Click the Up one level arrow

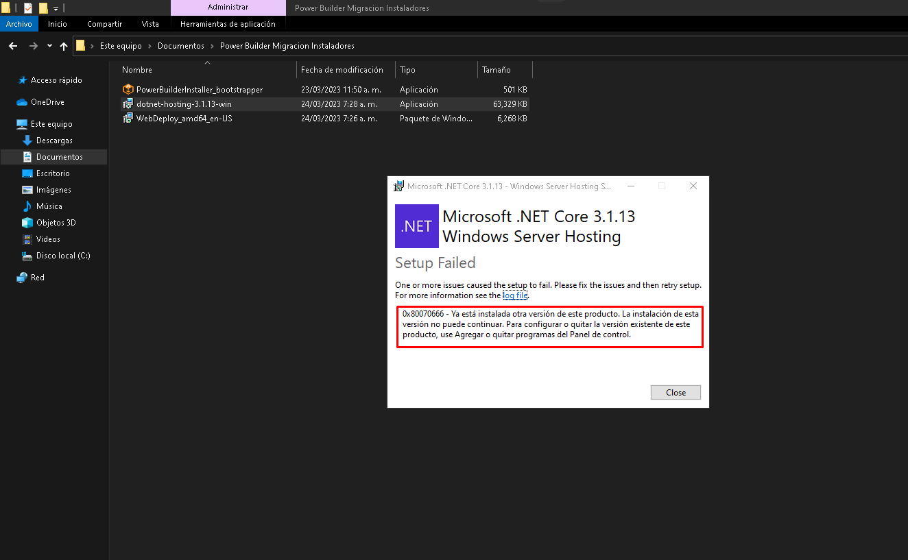(64, 46)
